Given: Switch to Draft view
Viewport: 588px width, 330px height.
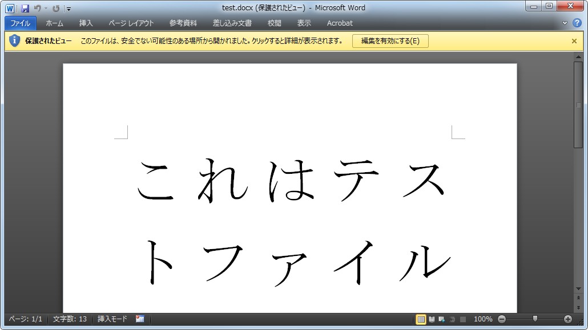Looking at the screenshot, I should point(463,319).
